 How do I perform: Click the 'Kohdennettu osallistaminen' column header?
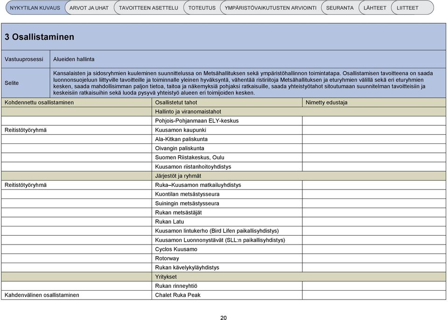pos(77,102)
